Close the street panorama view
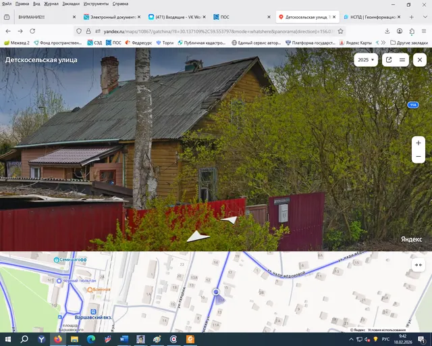The height and width of the screenshot is (346, 432). (x=420, y=60)
